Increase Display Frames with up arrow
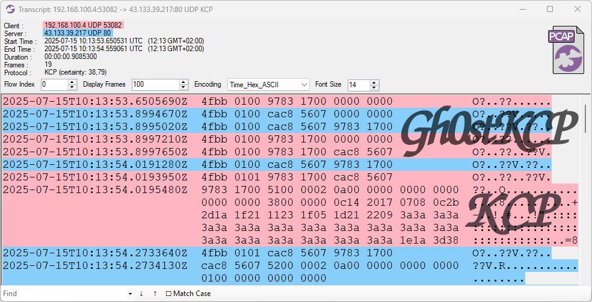592x302 pixels. [x=183, y=82]
